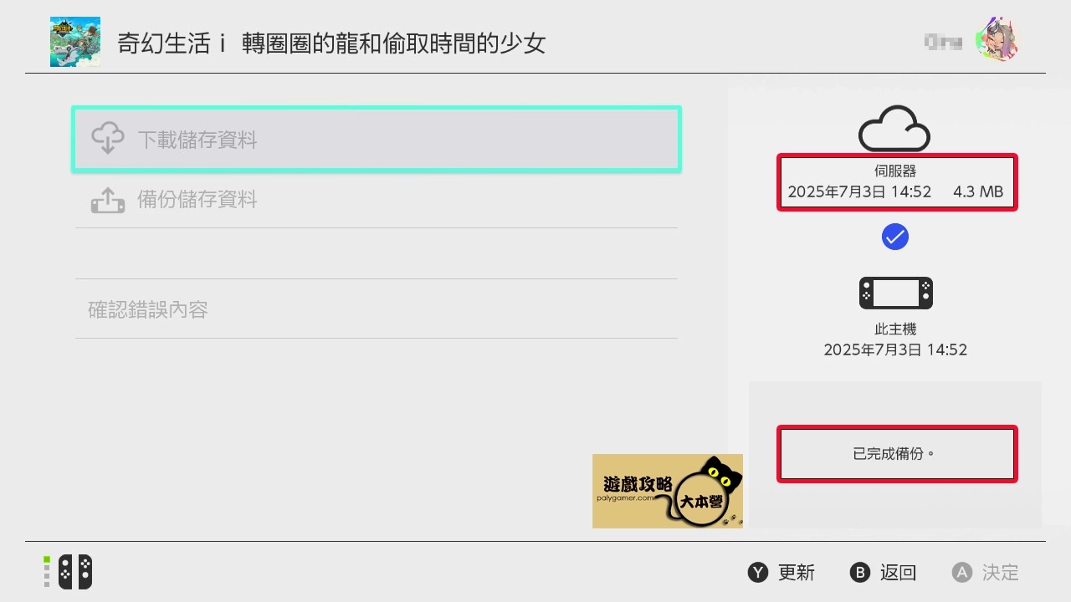The width and height of the screenshot is (1071, 602).
Task: Click the game thumbnail icon in header
Action: coord(75,42)
